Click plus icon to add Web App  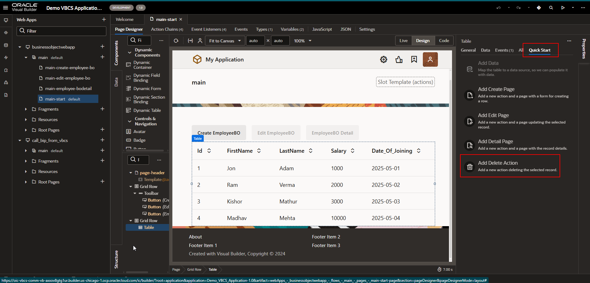coord(104,19)
